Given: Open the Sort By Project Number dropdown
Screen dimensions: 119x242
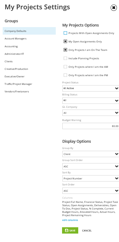Looking at the screenshot, I should 91,178.
